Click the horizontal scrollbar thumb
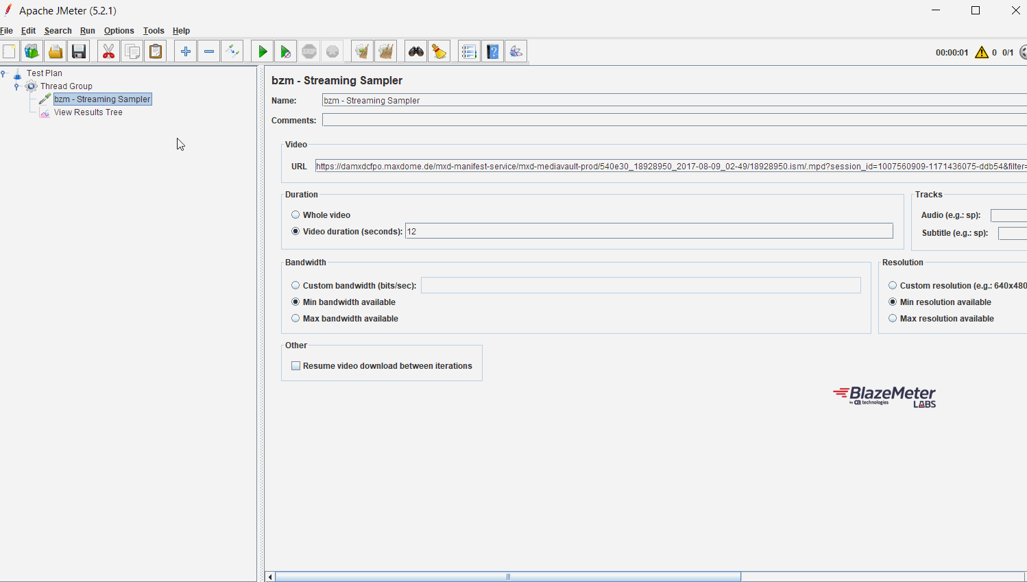Viewport: 1027px width, 582px height. tap(508, 577)
